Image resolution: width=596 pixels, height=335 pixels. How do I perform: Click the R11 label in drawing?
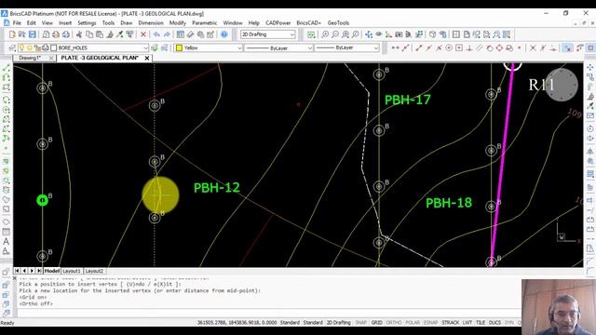541,85
